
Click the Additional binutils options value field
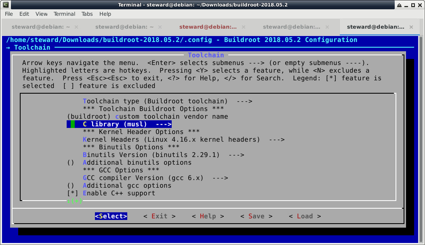click(70, 163)
